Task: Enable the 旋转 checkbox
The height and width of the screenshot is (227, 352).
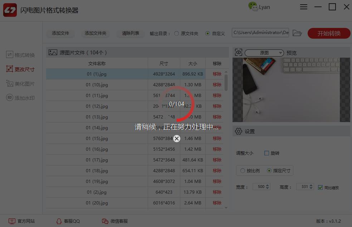Action: point(267,153)
